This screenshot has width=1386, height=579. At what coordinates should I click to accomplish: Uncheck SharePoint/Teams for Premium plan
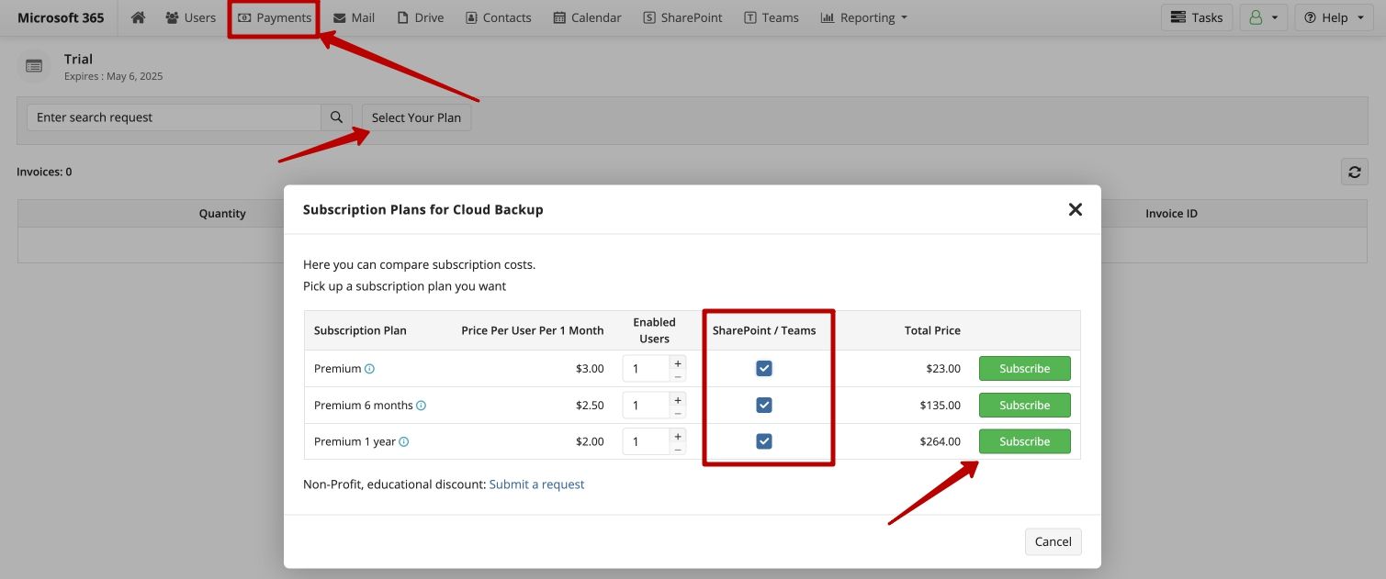[764, 369]
